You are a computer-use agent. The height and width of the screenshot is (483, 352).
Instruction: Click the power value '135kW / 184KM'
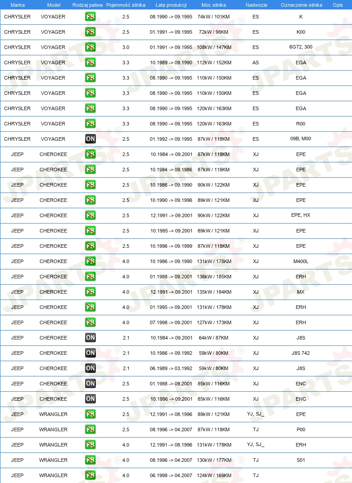coord(214,292)
